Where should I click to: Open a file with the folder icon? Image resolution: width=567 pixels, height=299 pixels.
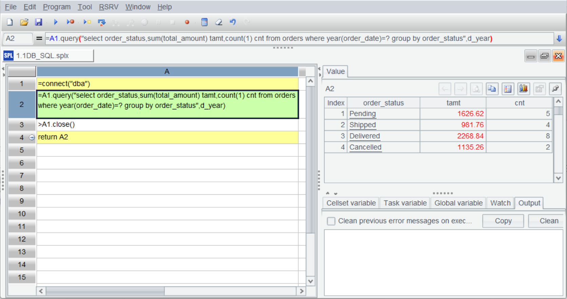point(24,22)
